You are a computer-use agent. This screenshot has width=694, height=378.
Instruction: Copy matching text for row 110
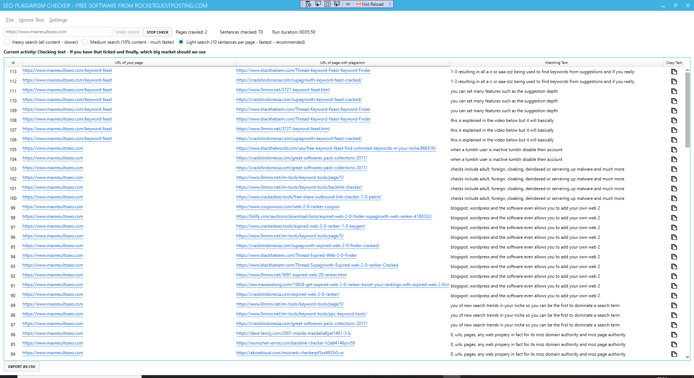point(674,101)
